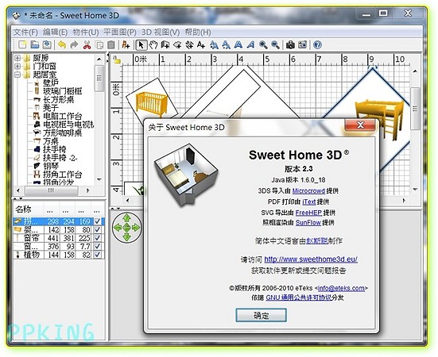The image size is (438, 357).
Task: Activate the Pan hand tool
Action: point(153,44)
